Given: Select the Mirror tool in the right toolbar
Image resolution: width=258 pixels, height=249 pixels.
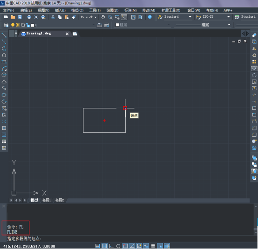Looking at the screenshot, I should (254, 48).
